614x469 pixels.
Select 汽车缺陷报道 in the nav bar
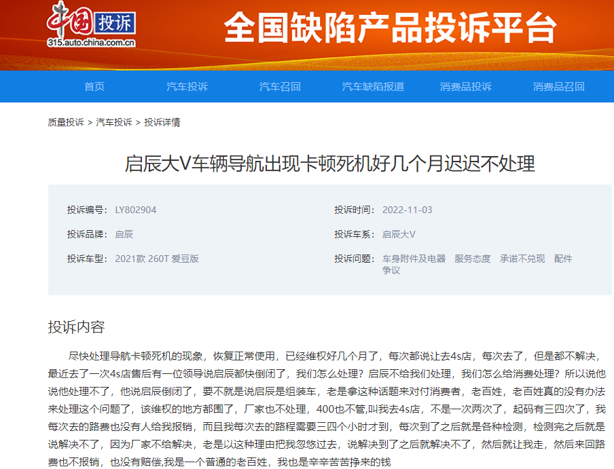[x=373, y=86]
